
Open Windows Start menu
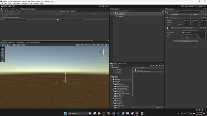65,113
